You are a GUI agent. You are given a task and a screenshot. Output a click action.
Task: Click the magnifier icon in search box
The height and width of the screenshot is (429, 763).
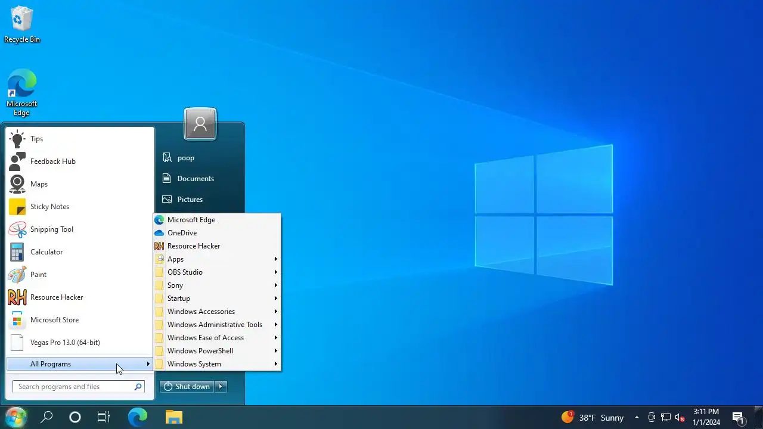pos(138,387)
